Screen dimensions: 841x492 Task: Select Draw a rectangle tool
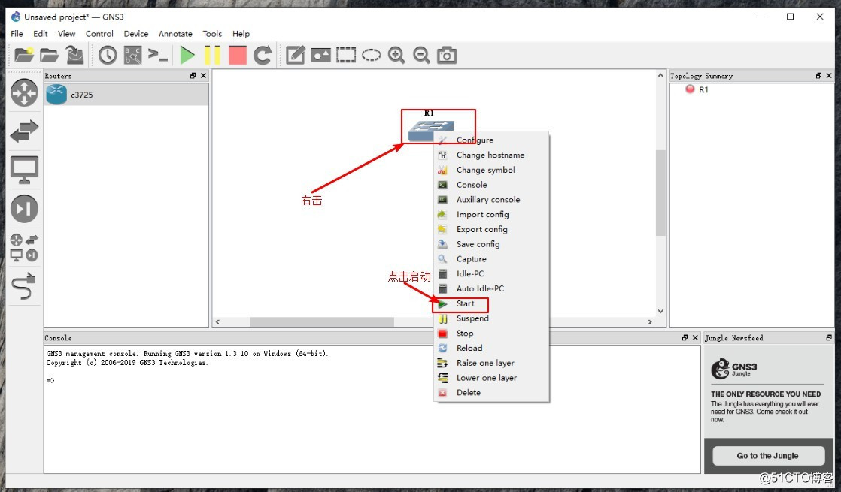[346, 55]
